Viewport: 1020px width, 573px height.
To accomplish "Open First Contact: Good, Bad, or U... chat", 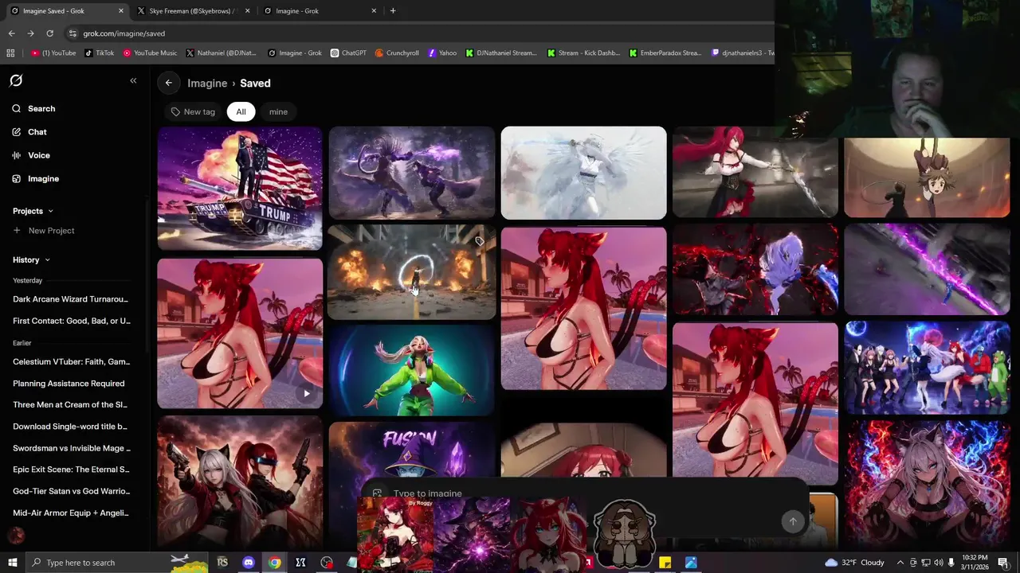I will pos(71,321).
